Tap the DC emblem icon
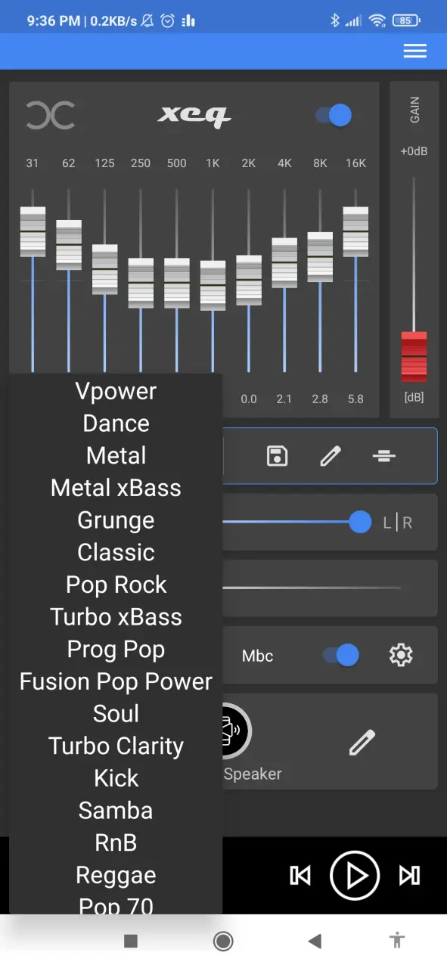This screenshot has width=447, height=968. coord(51,116)
